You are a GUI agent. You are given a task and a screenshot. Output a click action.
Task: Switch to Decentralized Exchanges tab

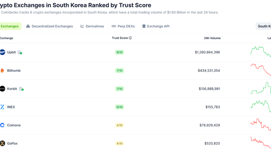click(49, 26)
